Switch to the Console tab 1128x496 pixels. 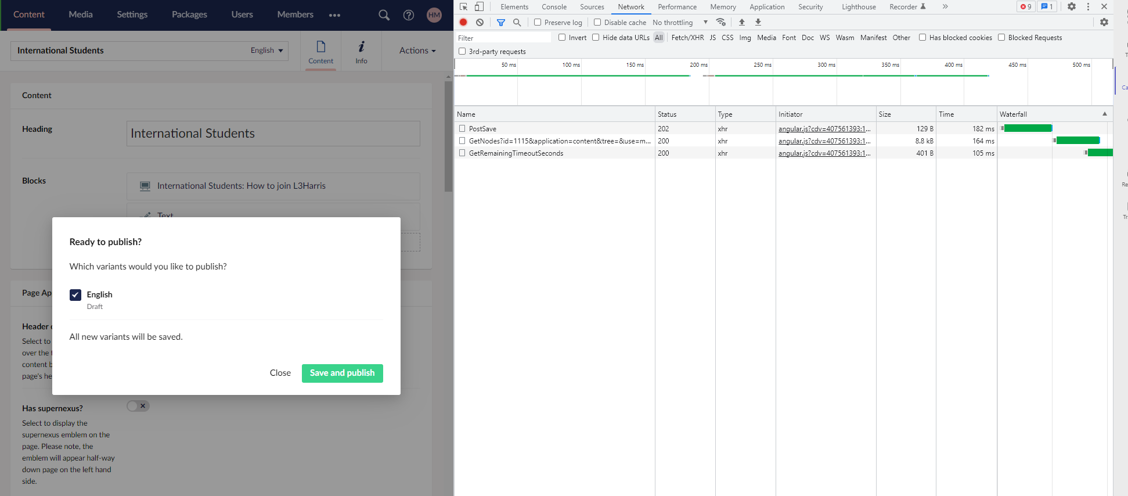tap(554, 7)
